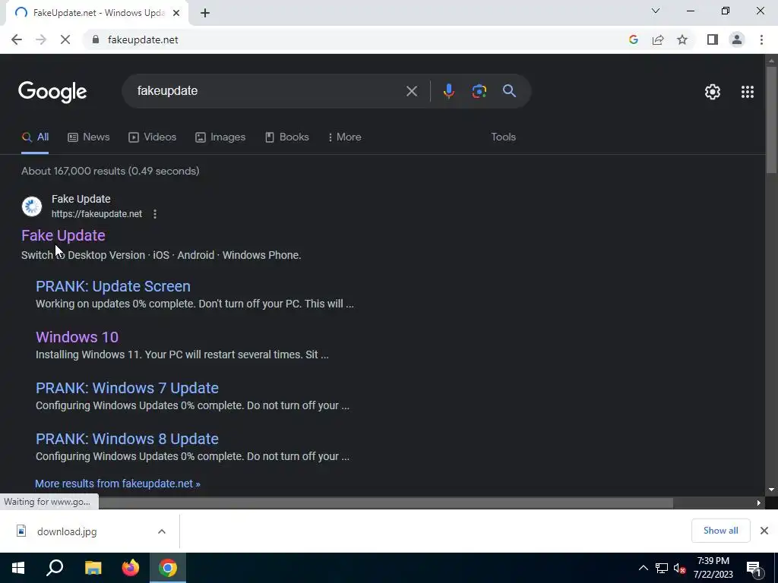Image resolution: width=778 pixels, height=583 pixels.
Task: Show all downloads
Action: [720, 531]
